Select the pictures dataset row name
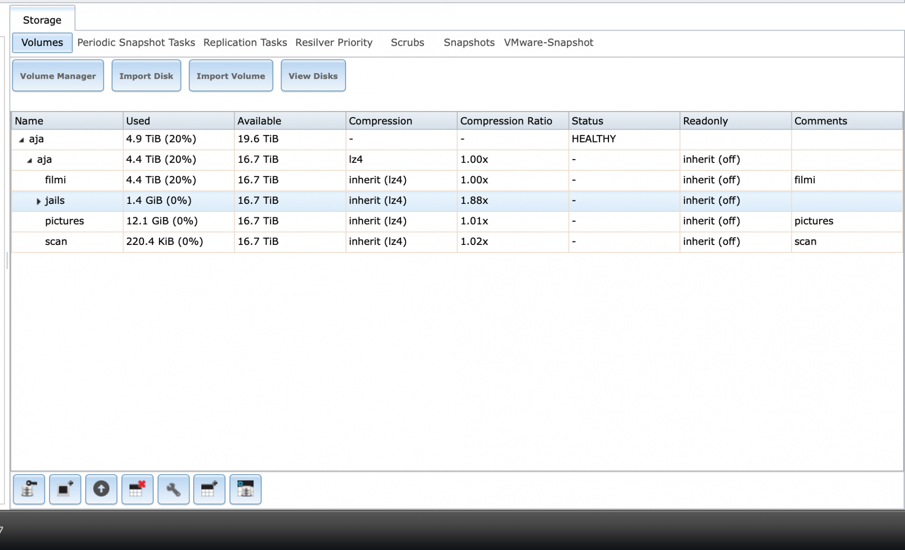Viewport: 905px width, 550px height. pyautogui.click(x=64, y=221)
